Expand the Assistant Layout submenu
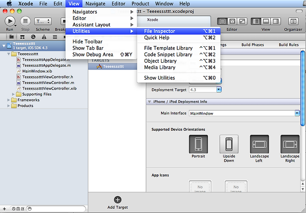The width and height of the screenshot is (306, 213). (101, 25)
